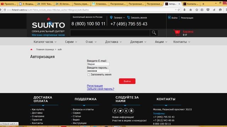This screenshot has width=227, height=127.
Task: Click the browser reload icon
Action: click(x=179, y=10)
